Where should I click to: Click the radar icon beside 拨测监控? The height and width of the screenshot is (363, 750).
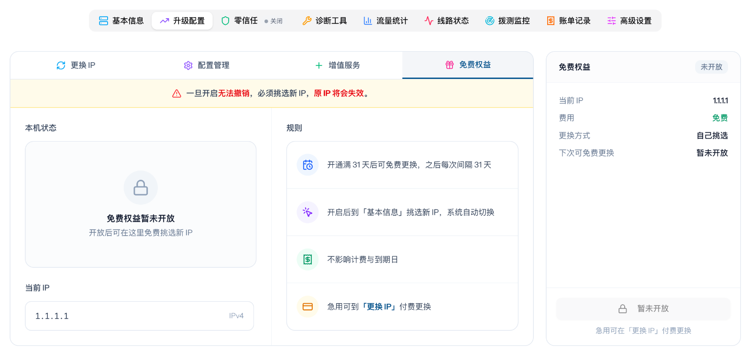point(489,21)
